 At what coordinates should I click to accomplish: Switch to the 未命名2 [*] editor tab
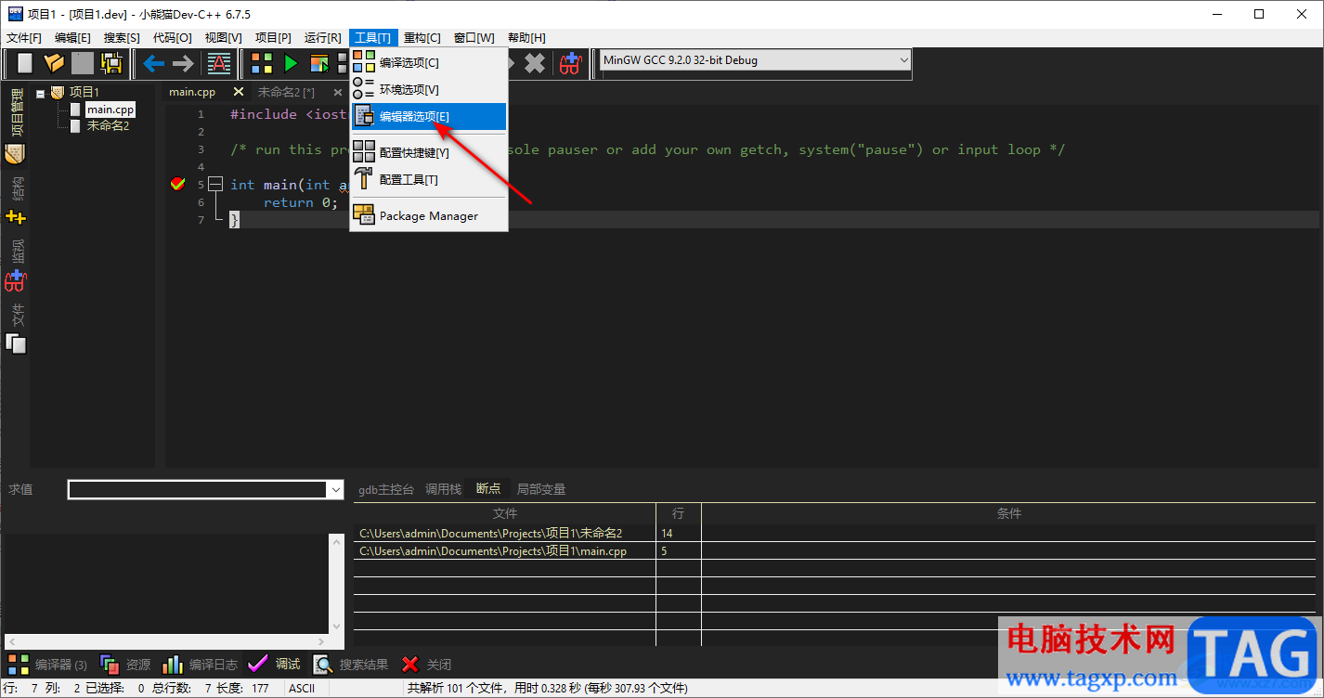[286, 92]
